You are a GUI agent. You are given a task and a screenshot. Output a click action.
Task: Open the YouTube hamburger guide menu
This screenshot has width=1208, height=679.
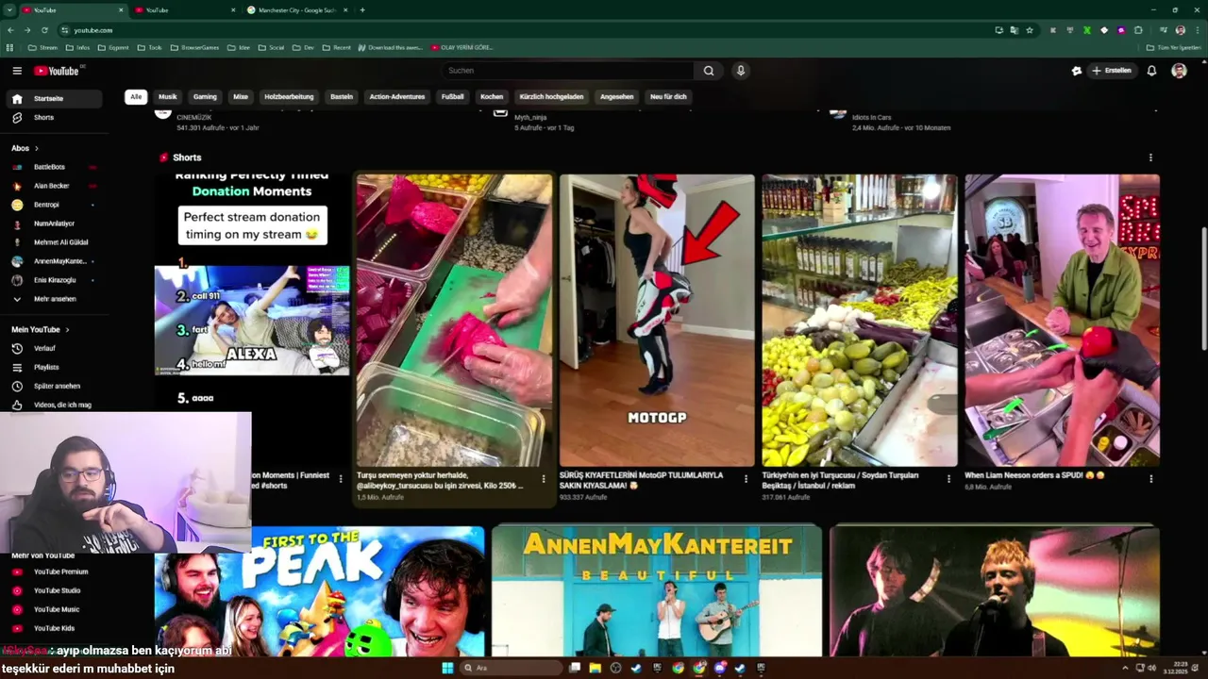[x=17, y=71]
